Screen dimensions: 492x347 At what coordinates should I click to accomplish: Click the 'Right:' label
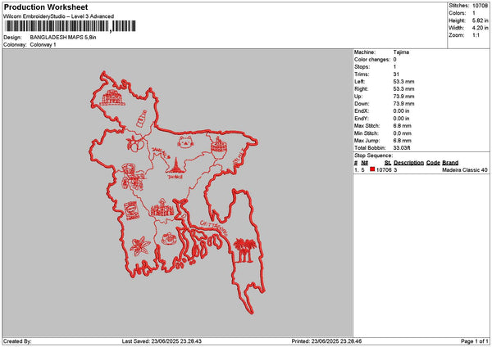tap(361, 89)
